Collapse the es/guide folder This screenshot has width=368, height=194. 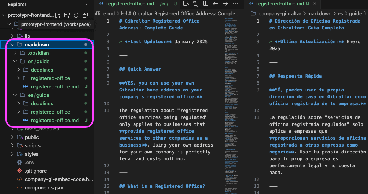coord(15,95)
